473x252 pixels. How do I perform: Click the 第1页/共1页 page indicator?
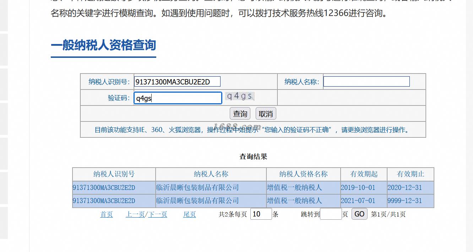pyautogui.click(x=388, y=214)
